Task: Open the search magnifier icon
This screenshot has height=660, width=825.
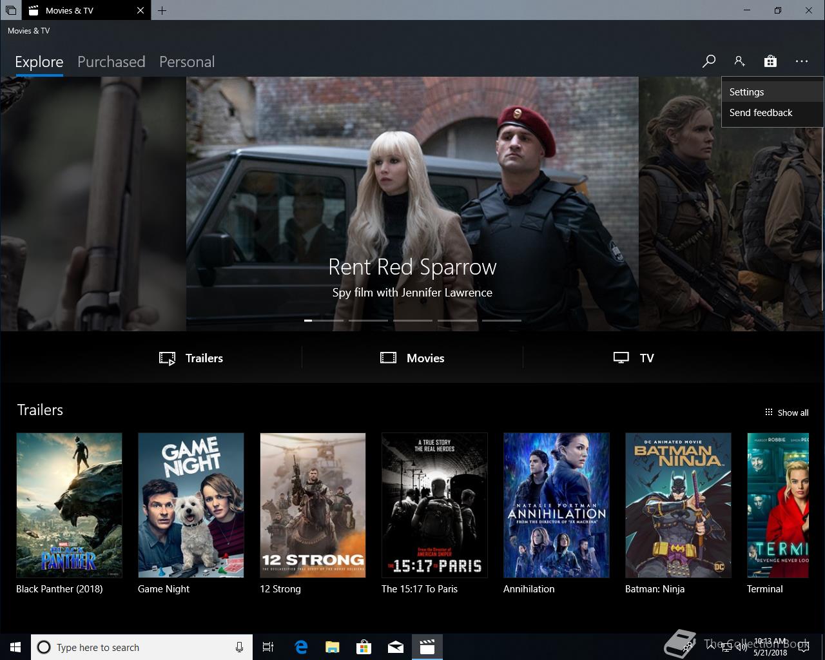Action: coord(709,61)
